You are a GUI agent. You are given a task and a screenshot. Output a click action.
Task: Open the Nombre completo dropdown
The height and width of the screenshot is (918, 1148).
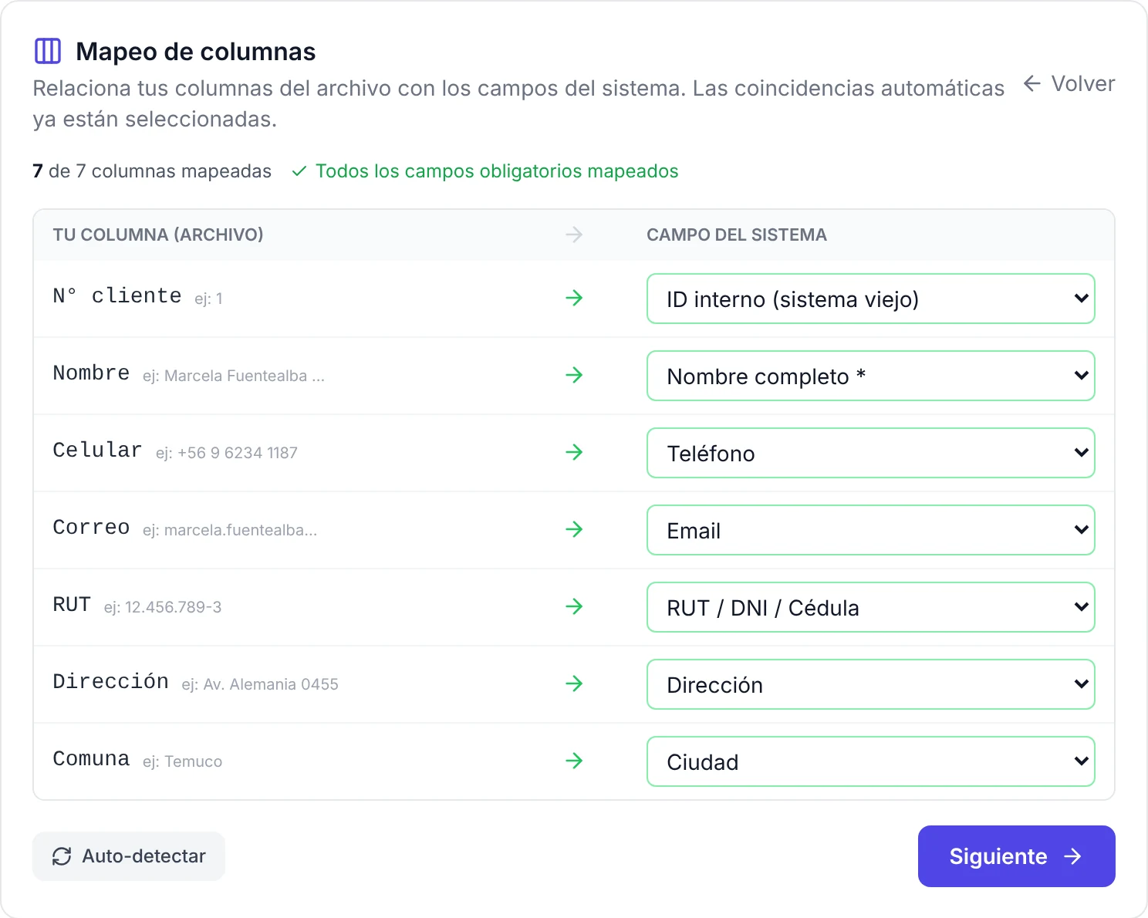(x=870, y=376)
